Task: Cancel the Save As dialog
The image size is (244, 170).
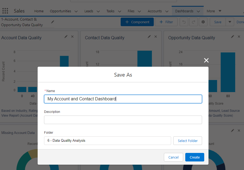Action: 173,157
